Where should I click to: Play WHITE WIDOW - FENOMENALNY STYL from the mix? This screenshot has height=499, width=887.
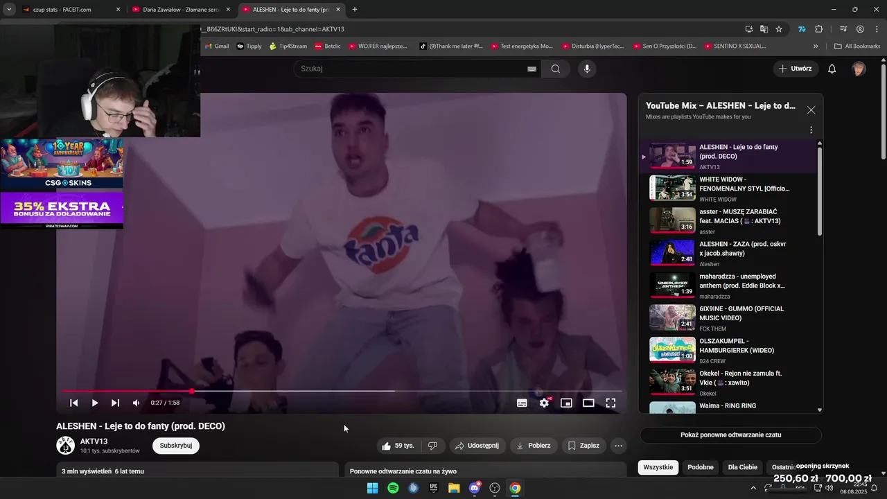coord(728,189)
